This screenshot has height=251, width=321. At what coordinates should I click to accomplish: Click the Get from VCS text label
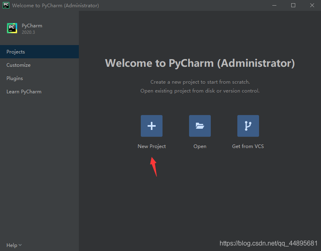coord(248,146)
